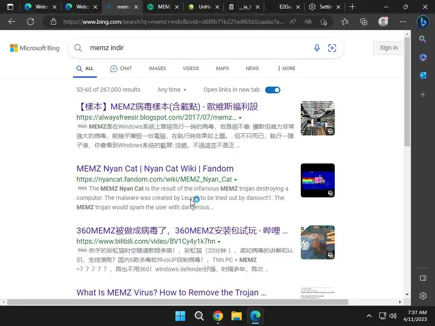
Task: Switch to the CHAT tab
Action: [121, 68]
